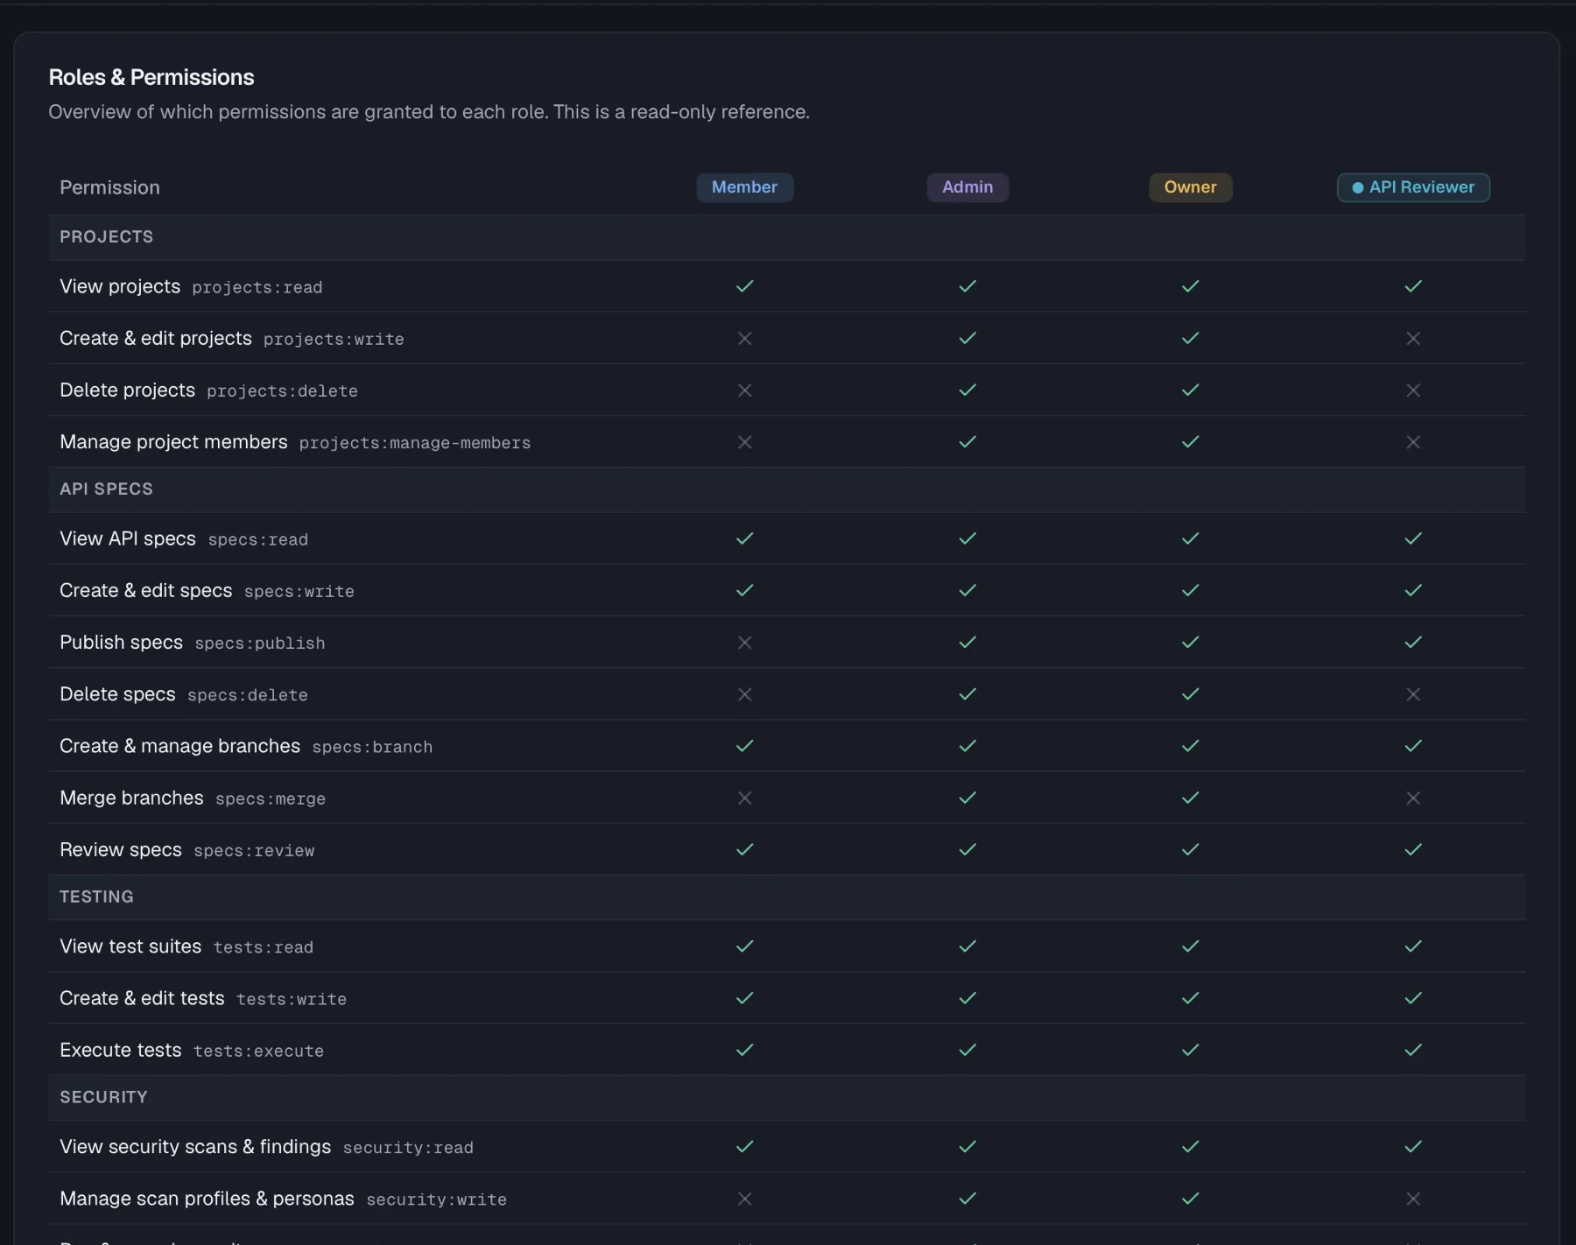Click the View test suites label
Viewport: 1576px width, 1245px height.
[130, 946]
